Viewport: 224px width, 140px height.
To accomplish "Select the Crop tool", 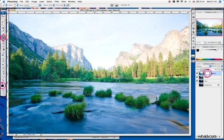I will tap(3, 28).
